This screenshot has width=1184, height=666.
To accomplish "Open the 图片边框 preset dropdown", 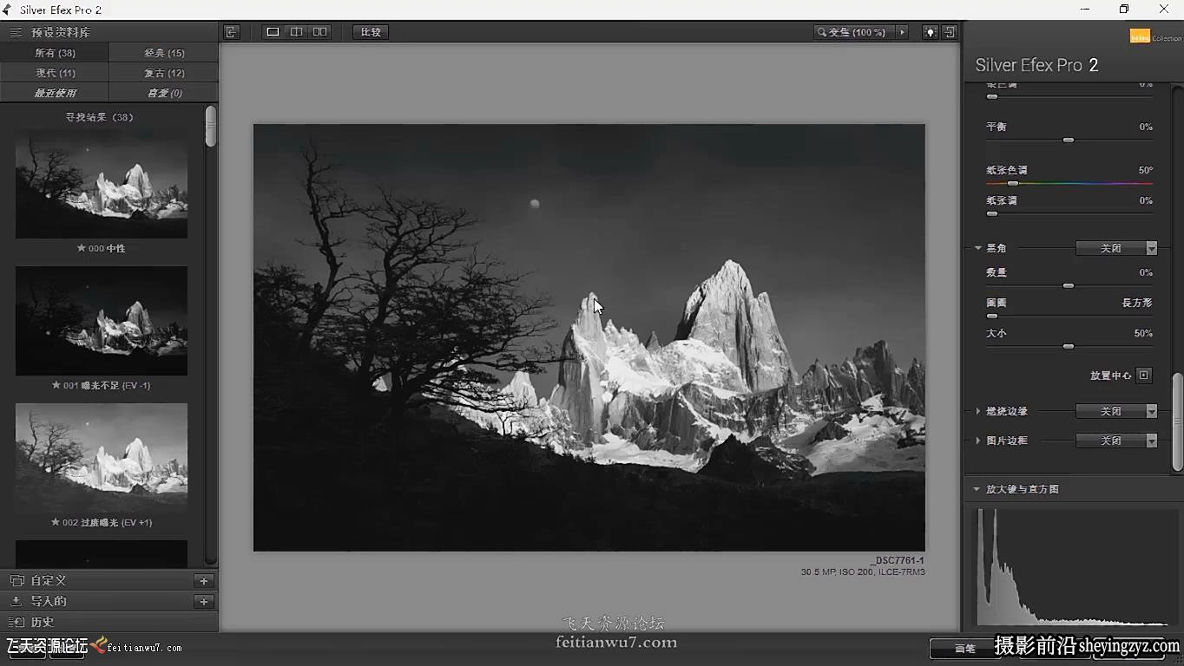I will (x=1116, y=441).
